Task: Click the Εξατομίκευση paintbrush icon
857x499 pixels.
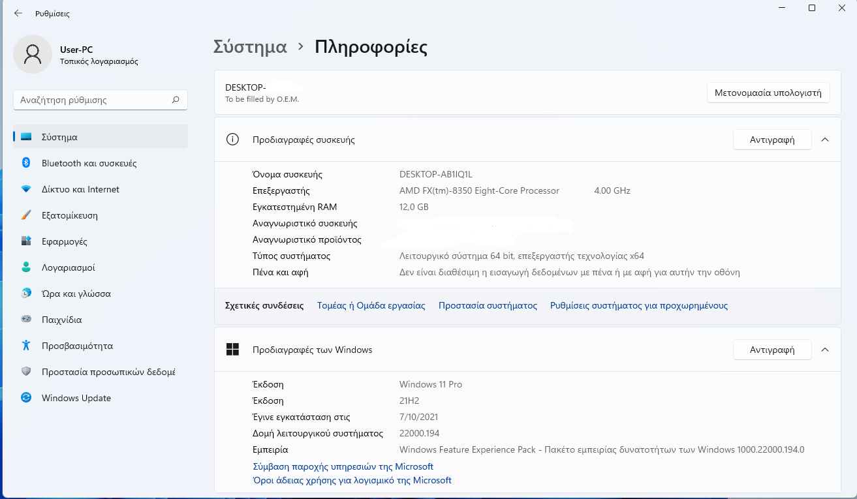Action: click(26, 215)
